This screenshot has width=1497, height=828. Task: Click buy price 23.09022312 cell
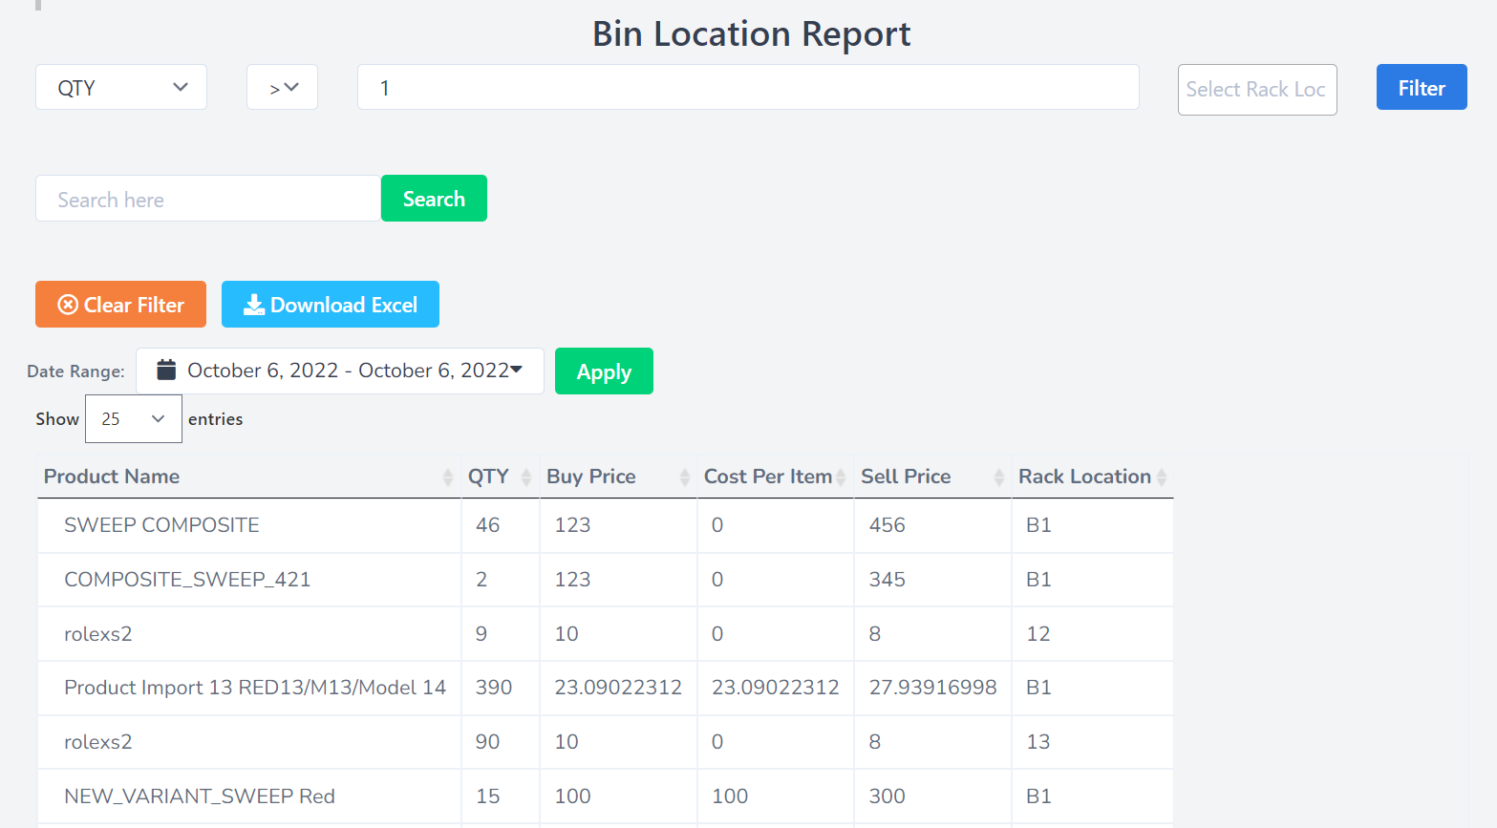click(618, 688)
